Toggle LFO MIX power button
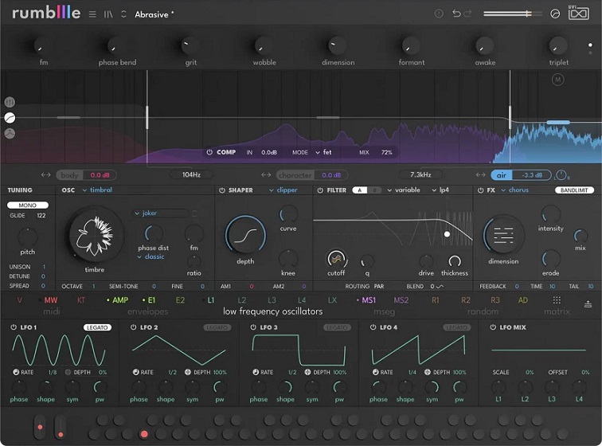This screenshot has width=602, height=446. click(x=493, y=327)
